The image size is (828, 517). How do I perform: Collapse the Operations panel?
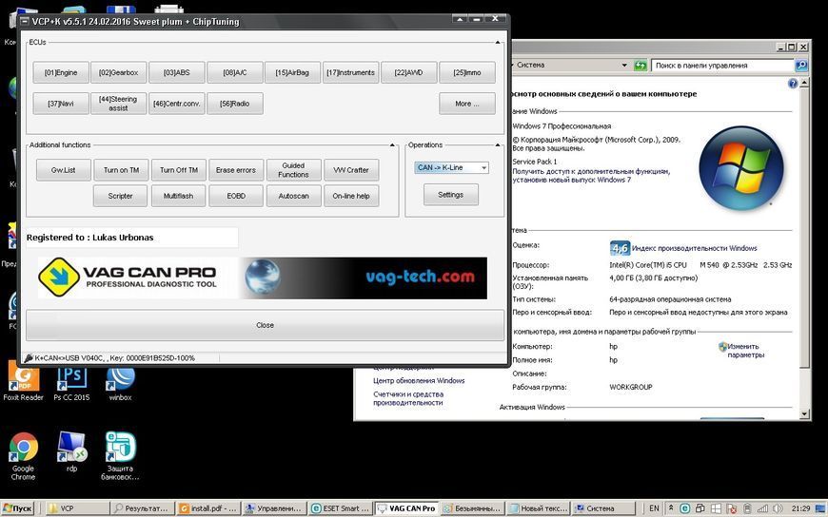tap(498, 144)
